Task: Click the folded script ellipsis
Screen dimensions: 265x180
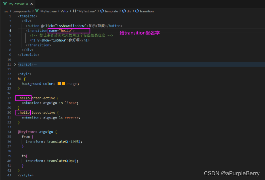Action: tap(36, 65)
